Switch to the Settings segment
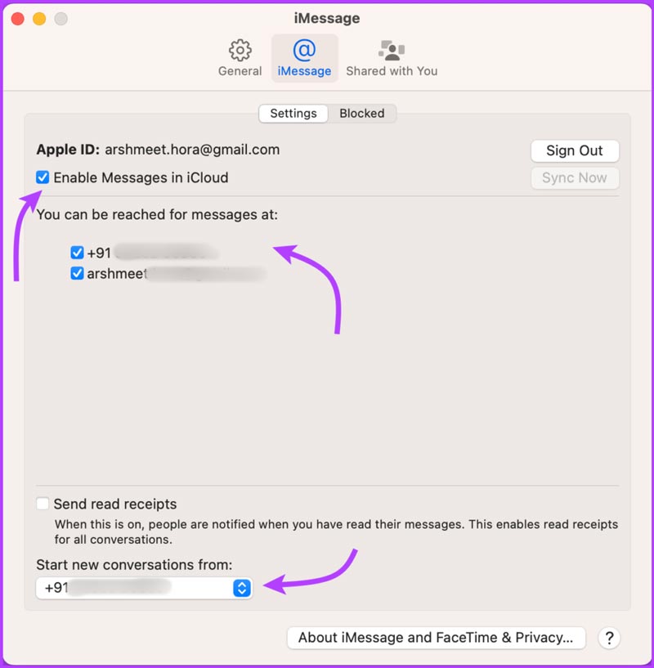Screen dimensions: 654x668 pos(293,114)
